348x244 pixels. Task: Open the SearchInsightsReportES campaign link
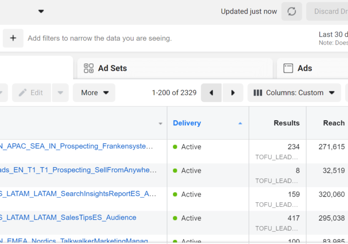coord(78,194)
